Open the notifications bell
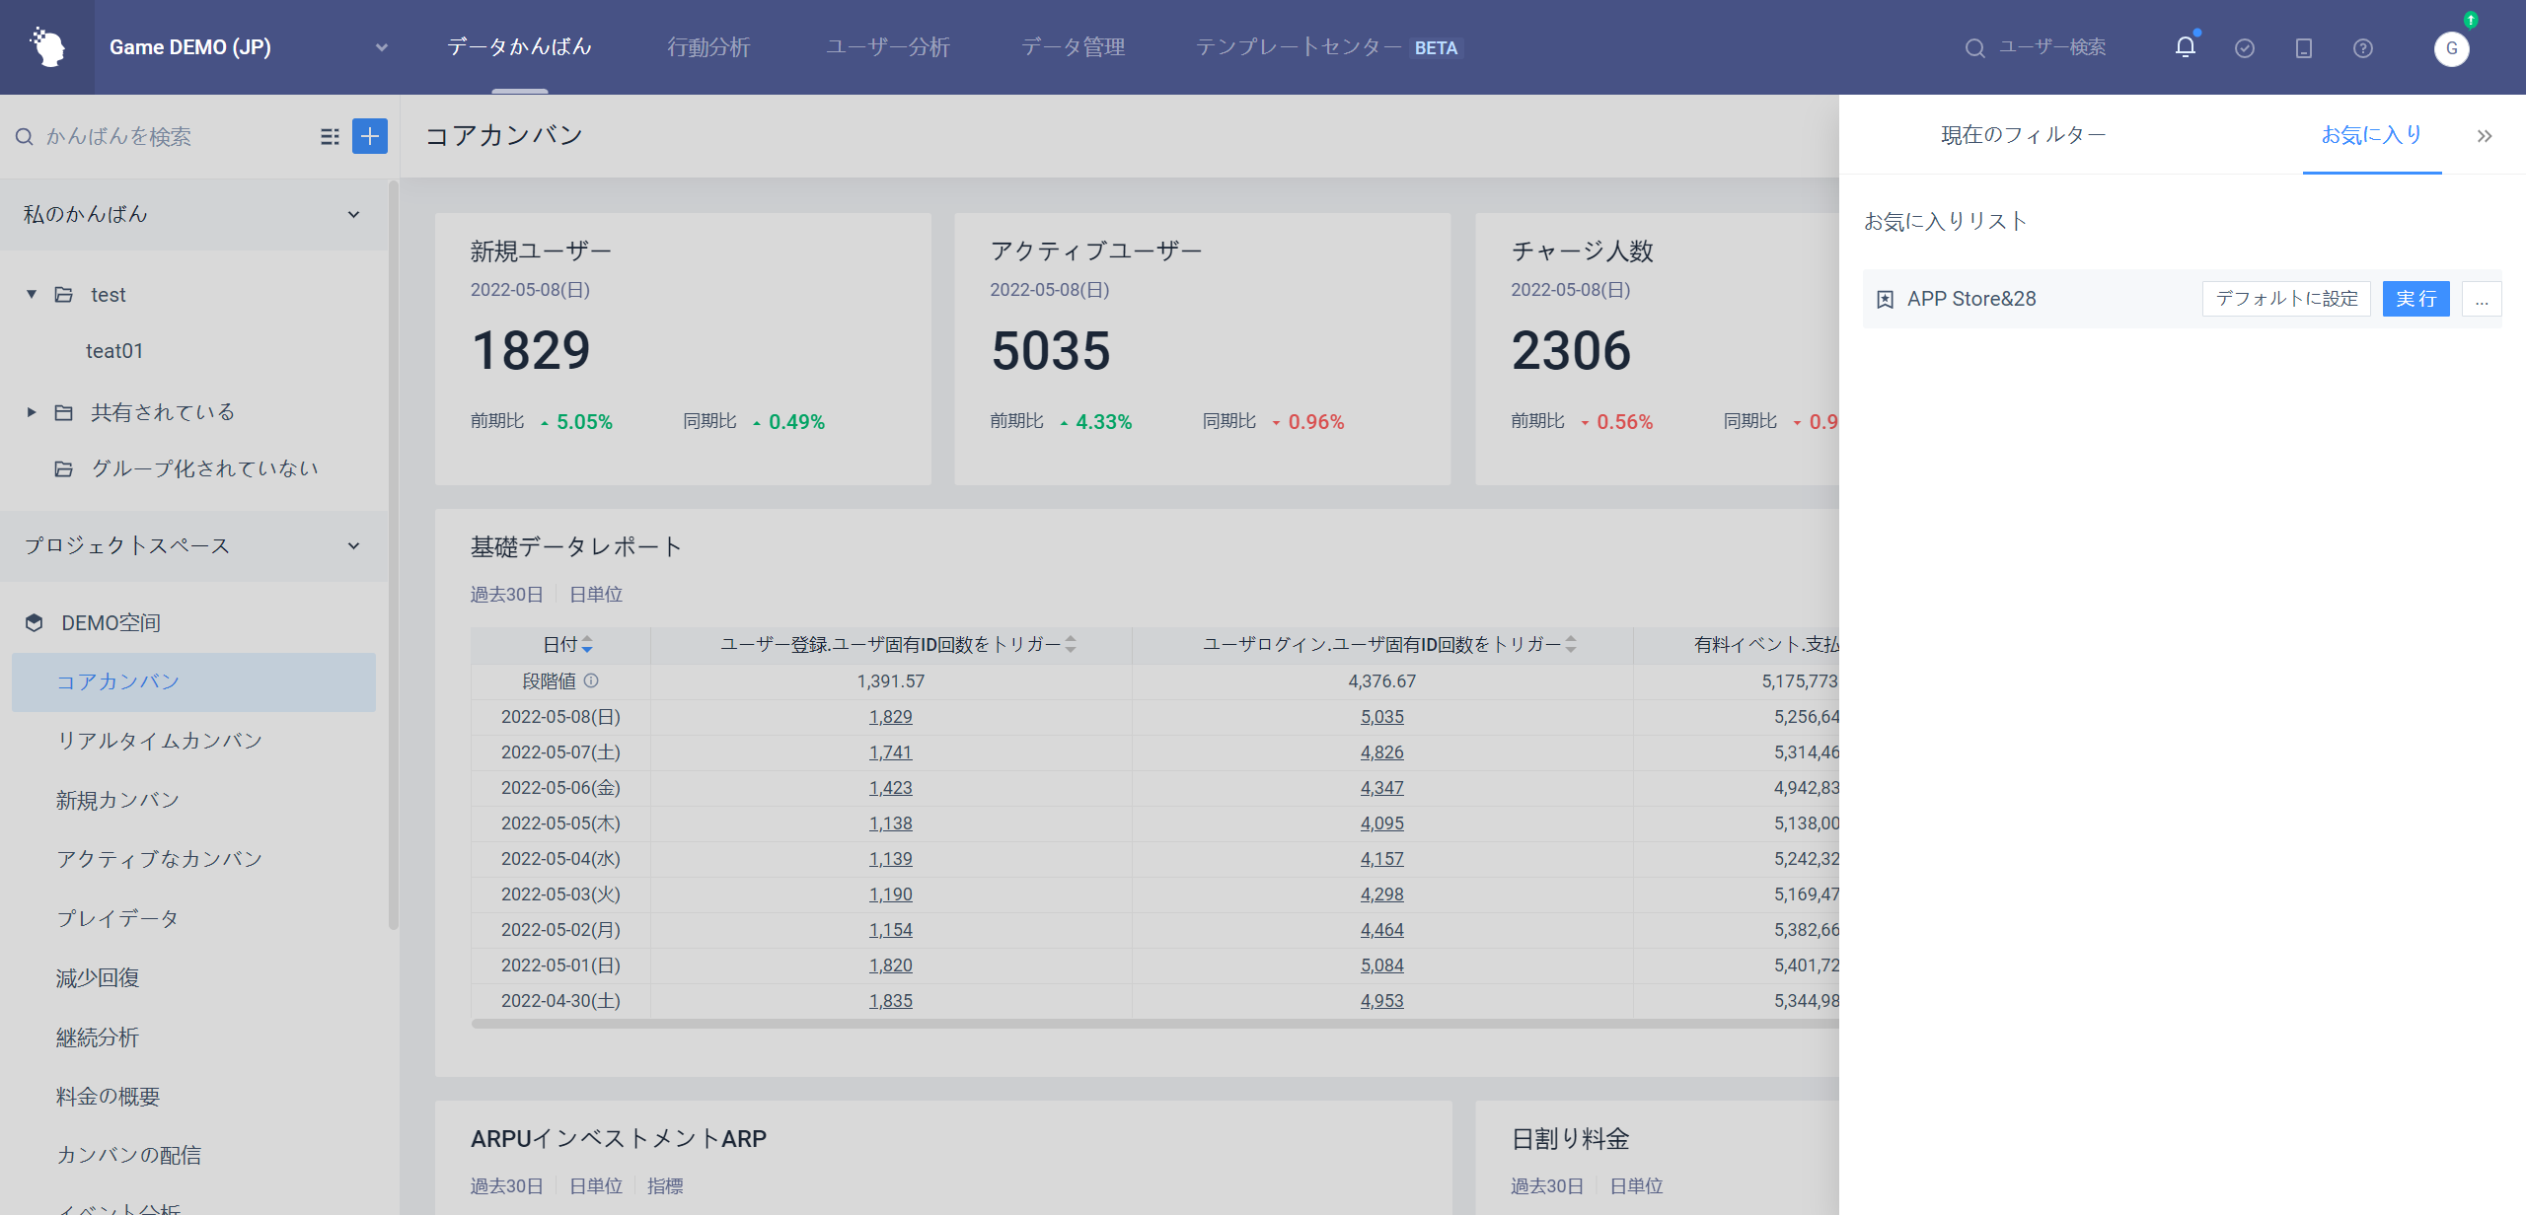 [2186, 47]
